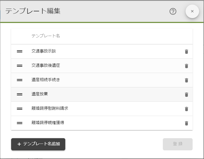Close the テンプレート編集 dialog
The width and height of the screenshot is (204, 159).
point(192,11)
